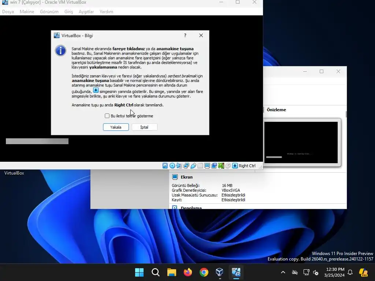The image size is (375, 281).
Task: Launch Google Chrome from the taskbar
Action: (204, 272)
